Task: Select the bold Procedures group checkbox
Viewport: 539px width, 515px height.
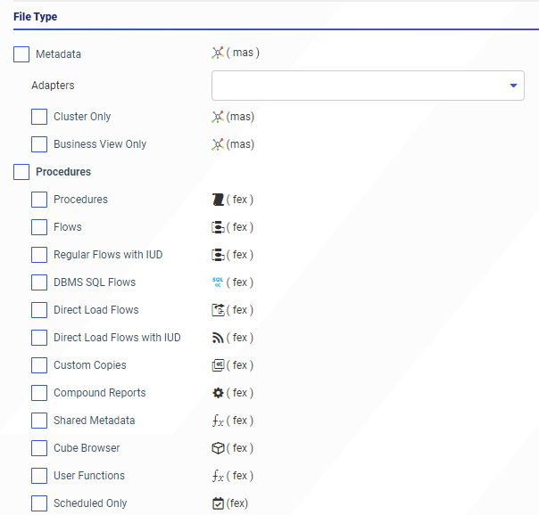Action: click(22, 172)
